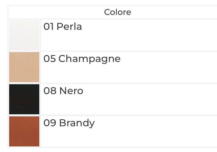Select the white Perla color swatch
Screen dimensions: 217x152
(x=24, y=35)
